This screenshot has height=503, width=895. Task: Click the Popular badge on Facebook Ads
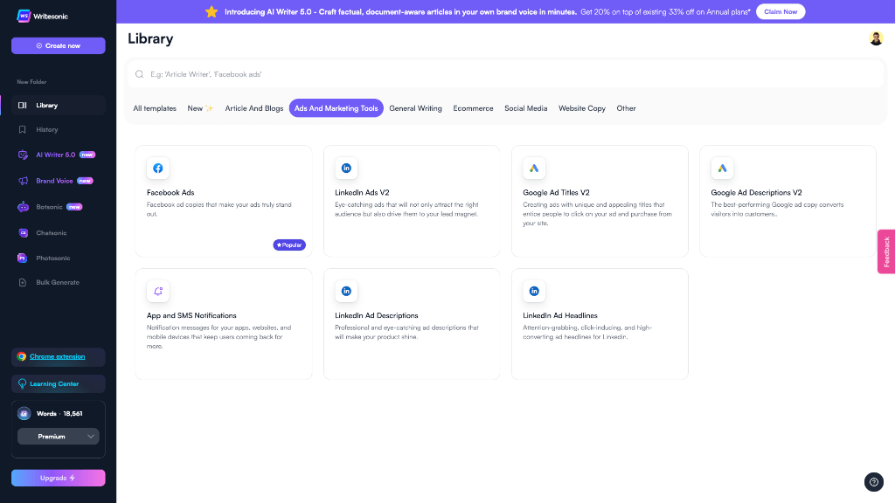[x=289, y=245]
